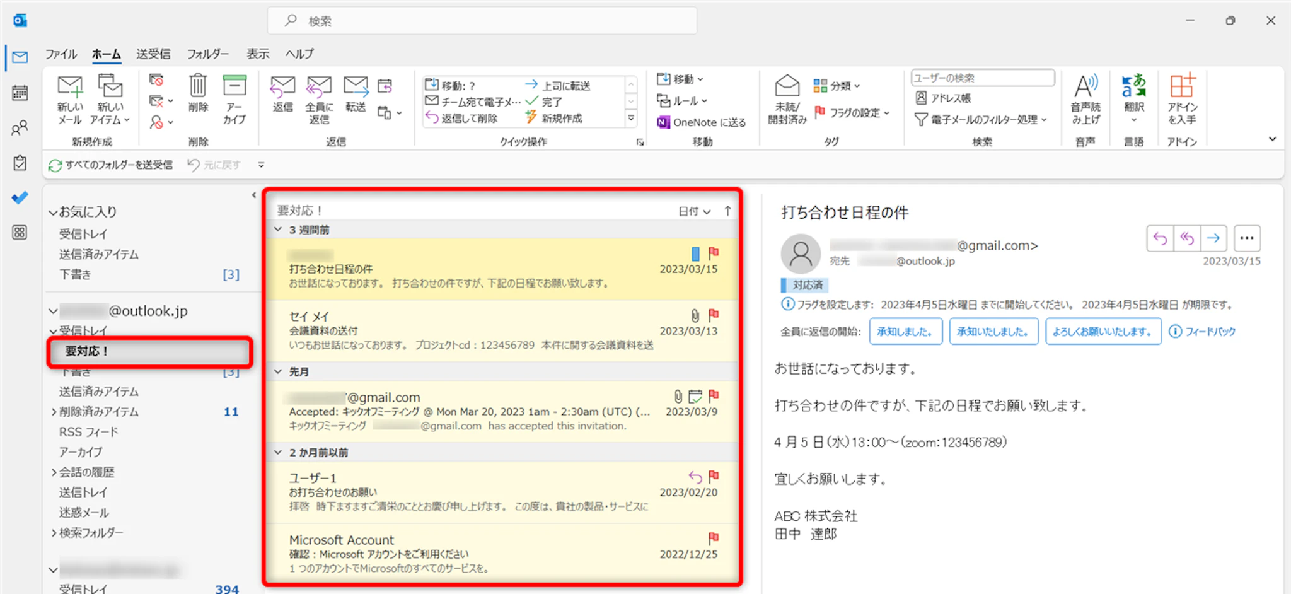Click the Translate icon
1291x594 pixels.
pos(1133,87)
